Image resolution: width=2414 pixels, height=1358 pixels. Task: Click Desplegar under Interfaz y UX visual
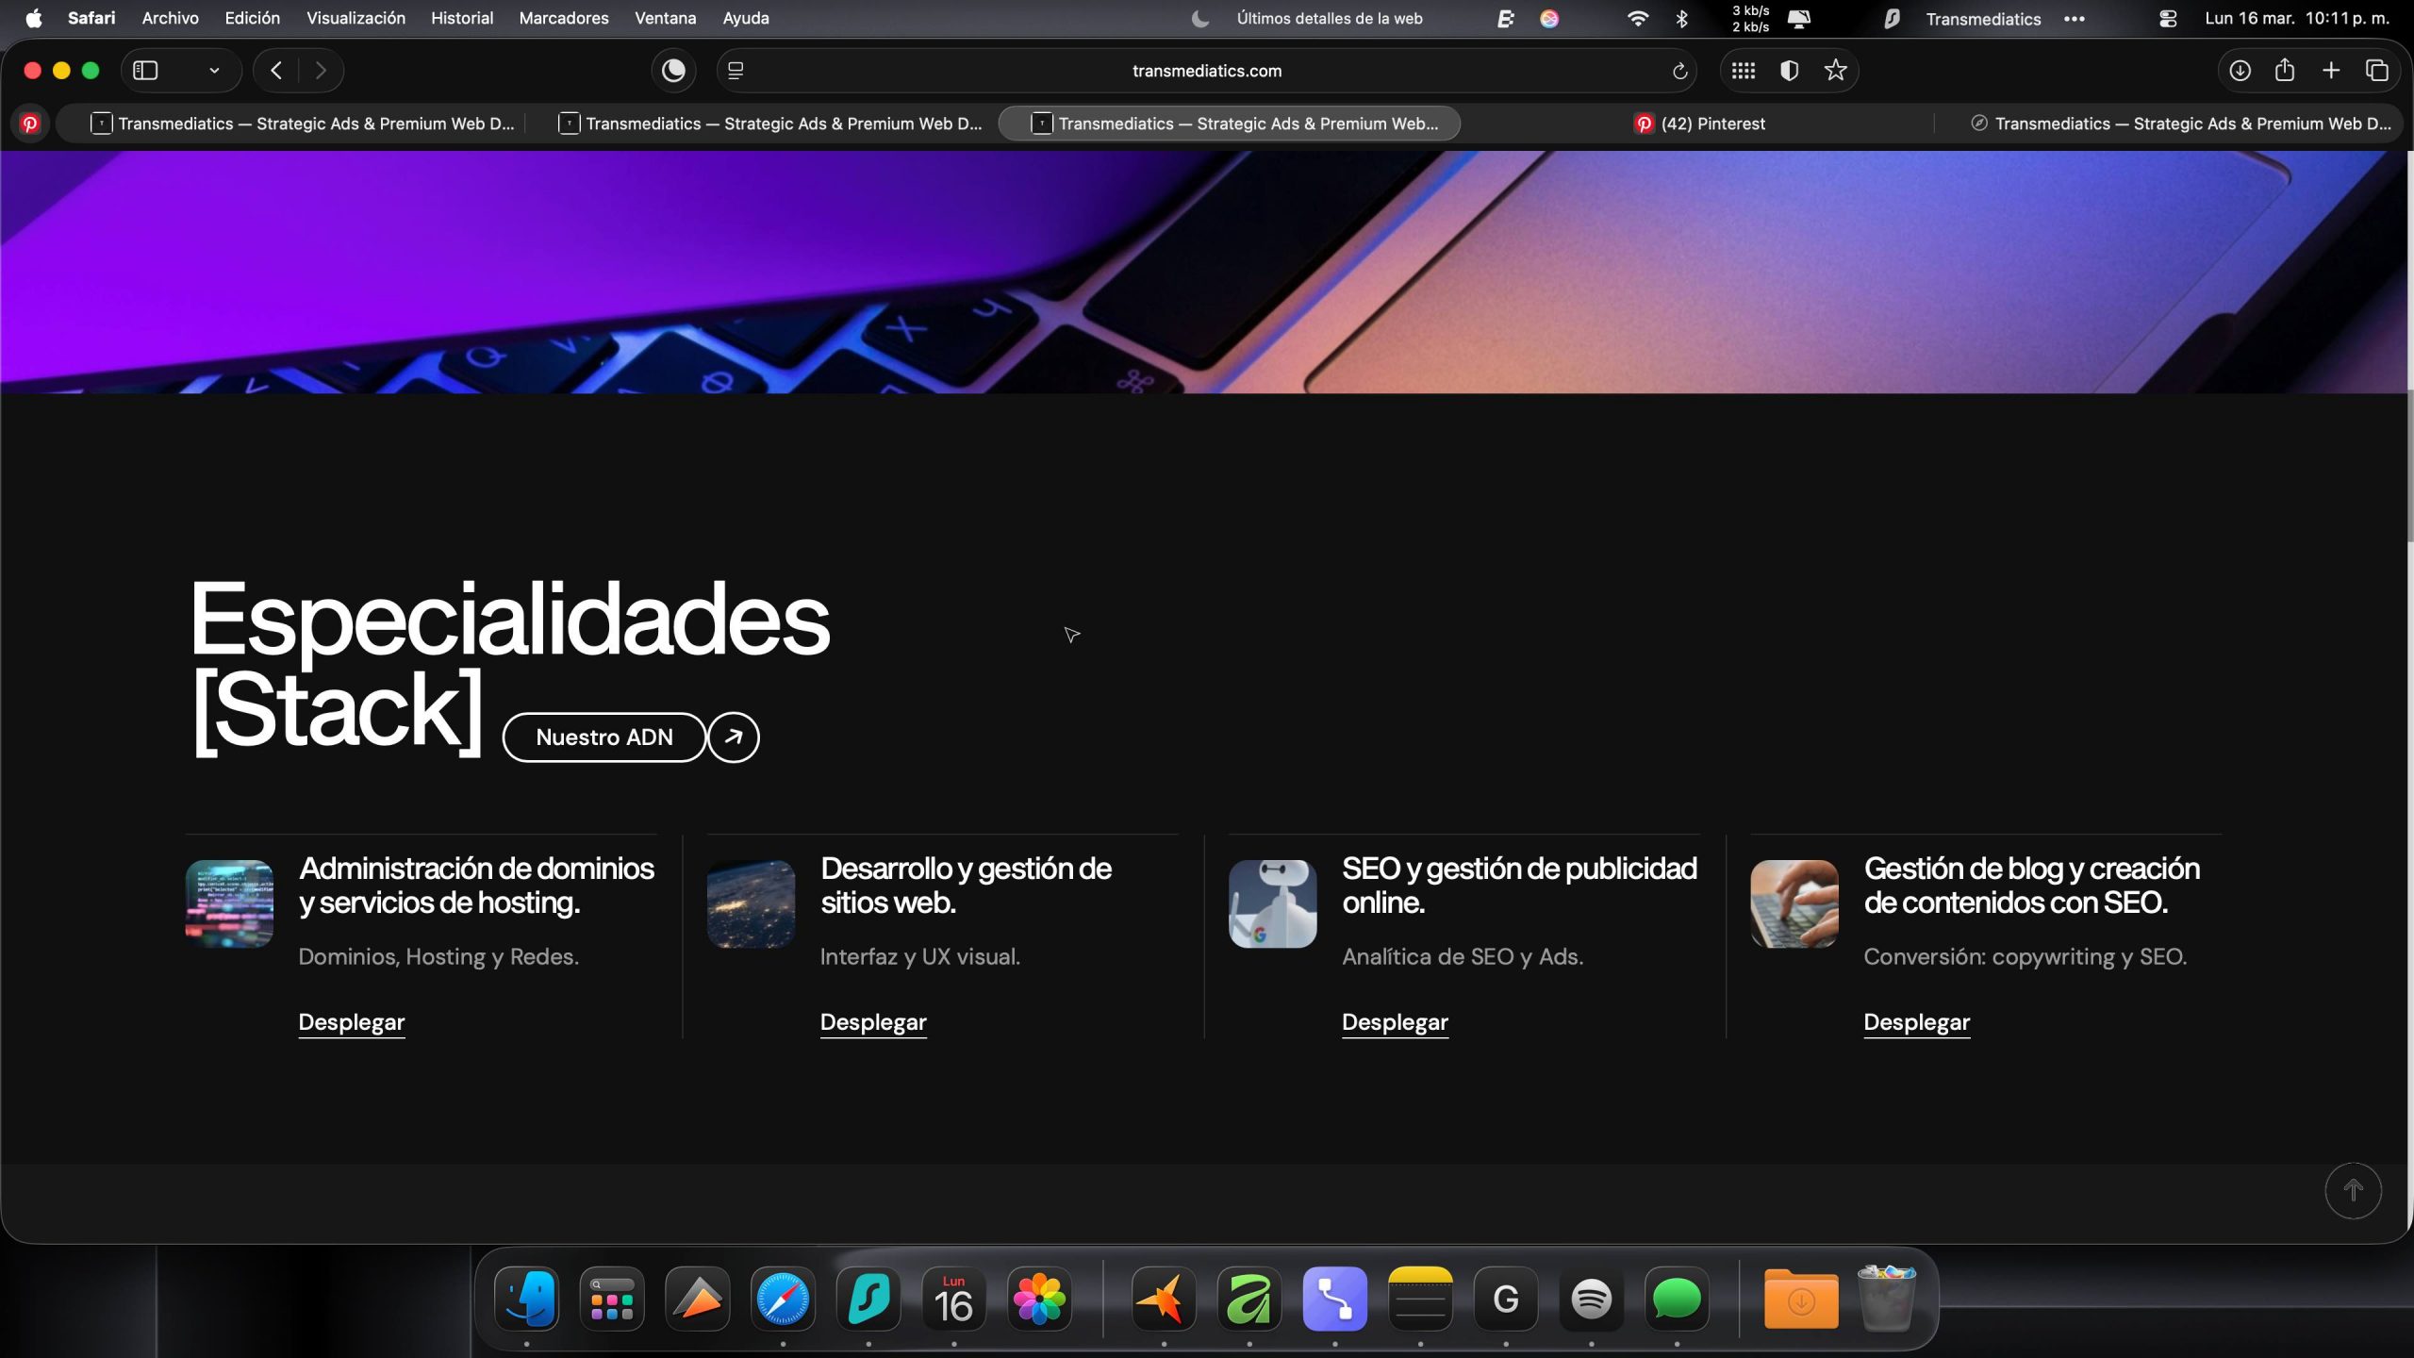(x=873, y=1022)
